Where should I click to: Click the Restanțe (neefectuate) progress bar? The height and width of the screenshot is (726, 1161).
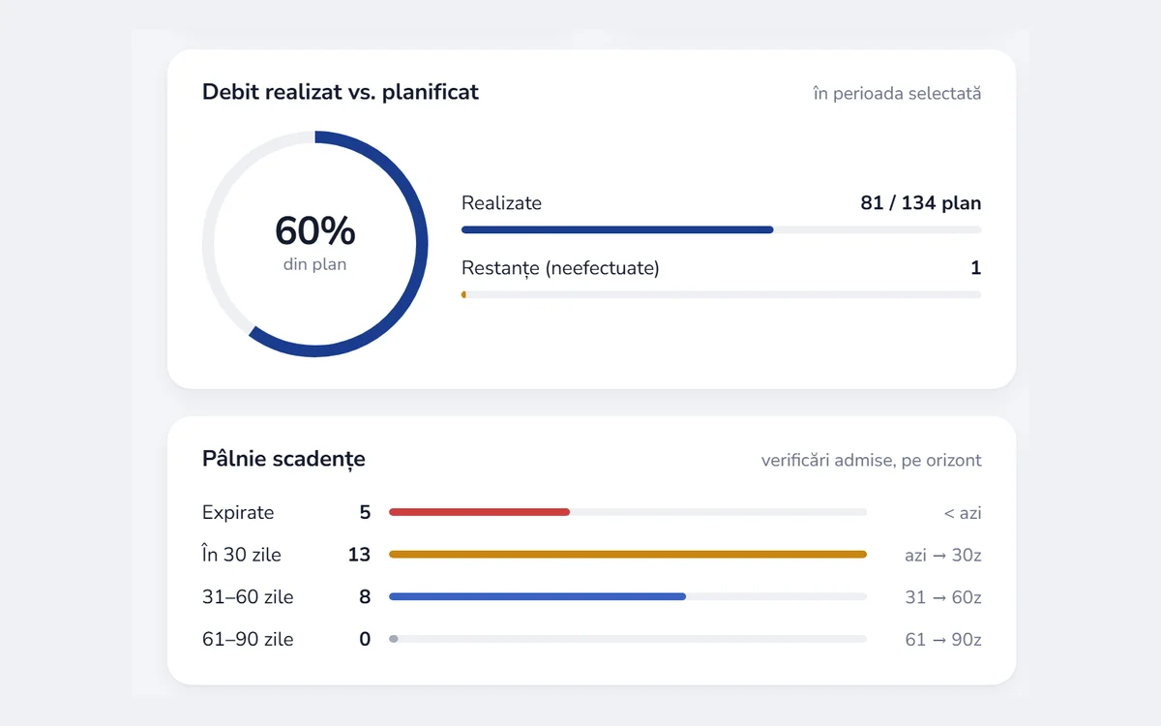(721, 294)
